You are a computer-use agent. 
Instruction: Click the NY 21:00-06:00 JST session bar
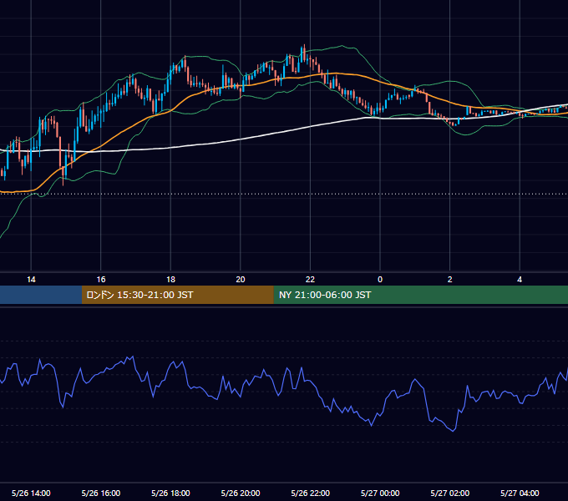[420, 295]
